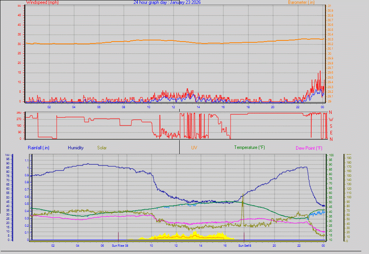Image resolution: width=369 pixels, height=254 pixels.
Task: Click the Rainfall (.in) legend label
Action: (39, 147)
